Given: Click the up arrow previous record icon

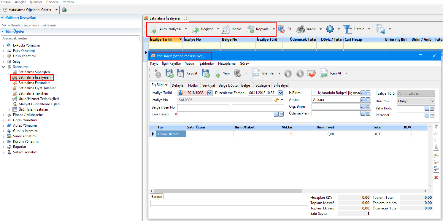Looking at the screenshot, I should pyautogui.click(x=288, y=73).
